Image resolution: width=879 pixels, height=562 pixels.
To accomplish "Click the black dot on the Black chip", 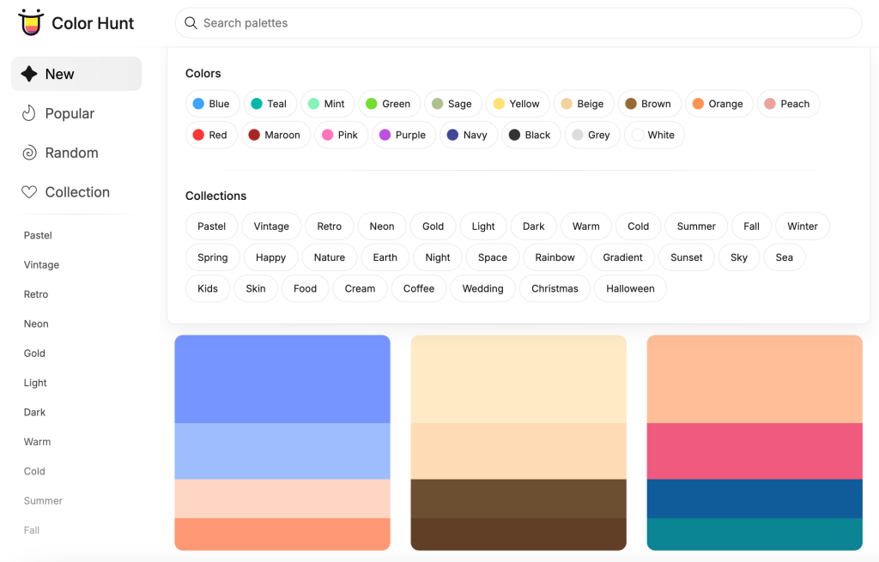I will coord(515,135).
